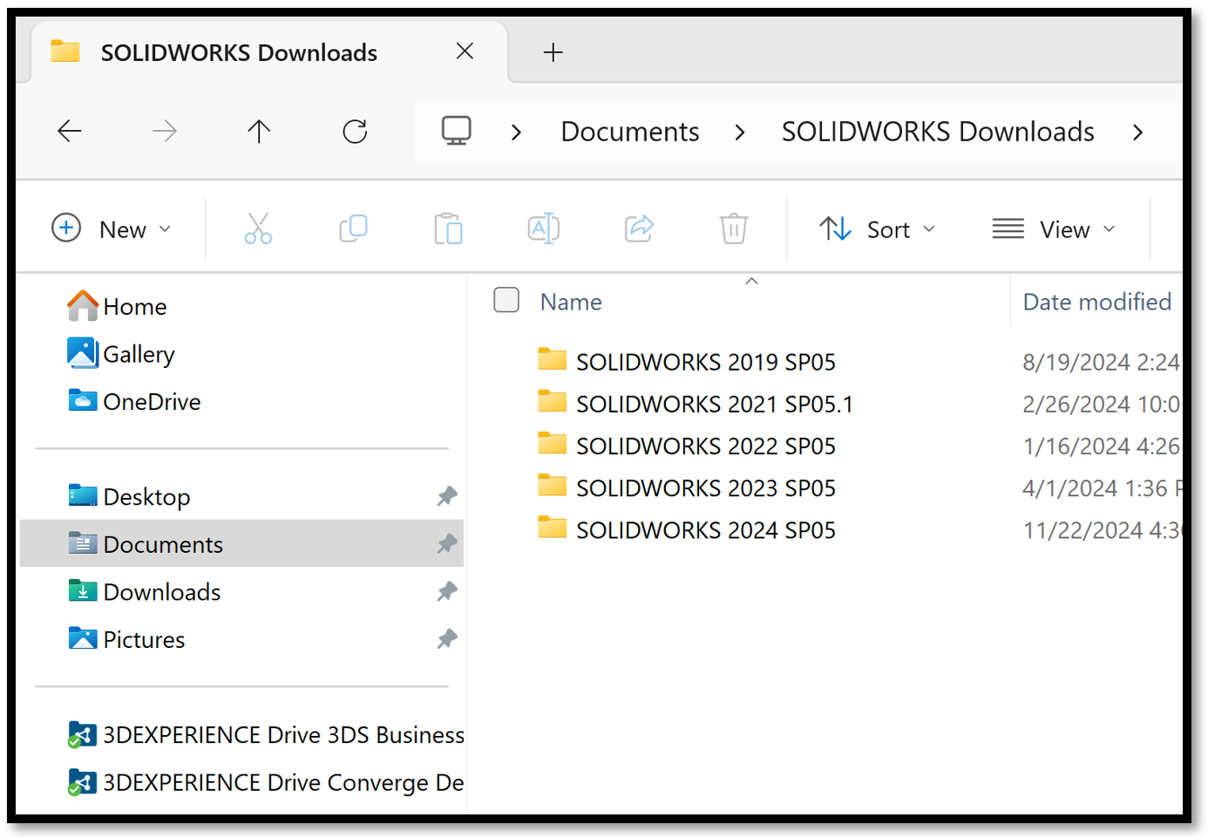Click the Rename icon in the toolbar

coord(543,228)
